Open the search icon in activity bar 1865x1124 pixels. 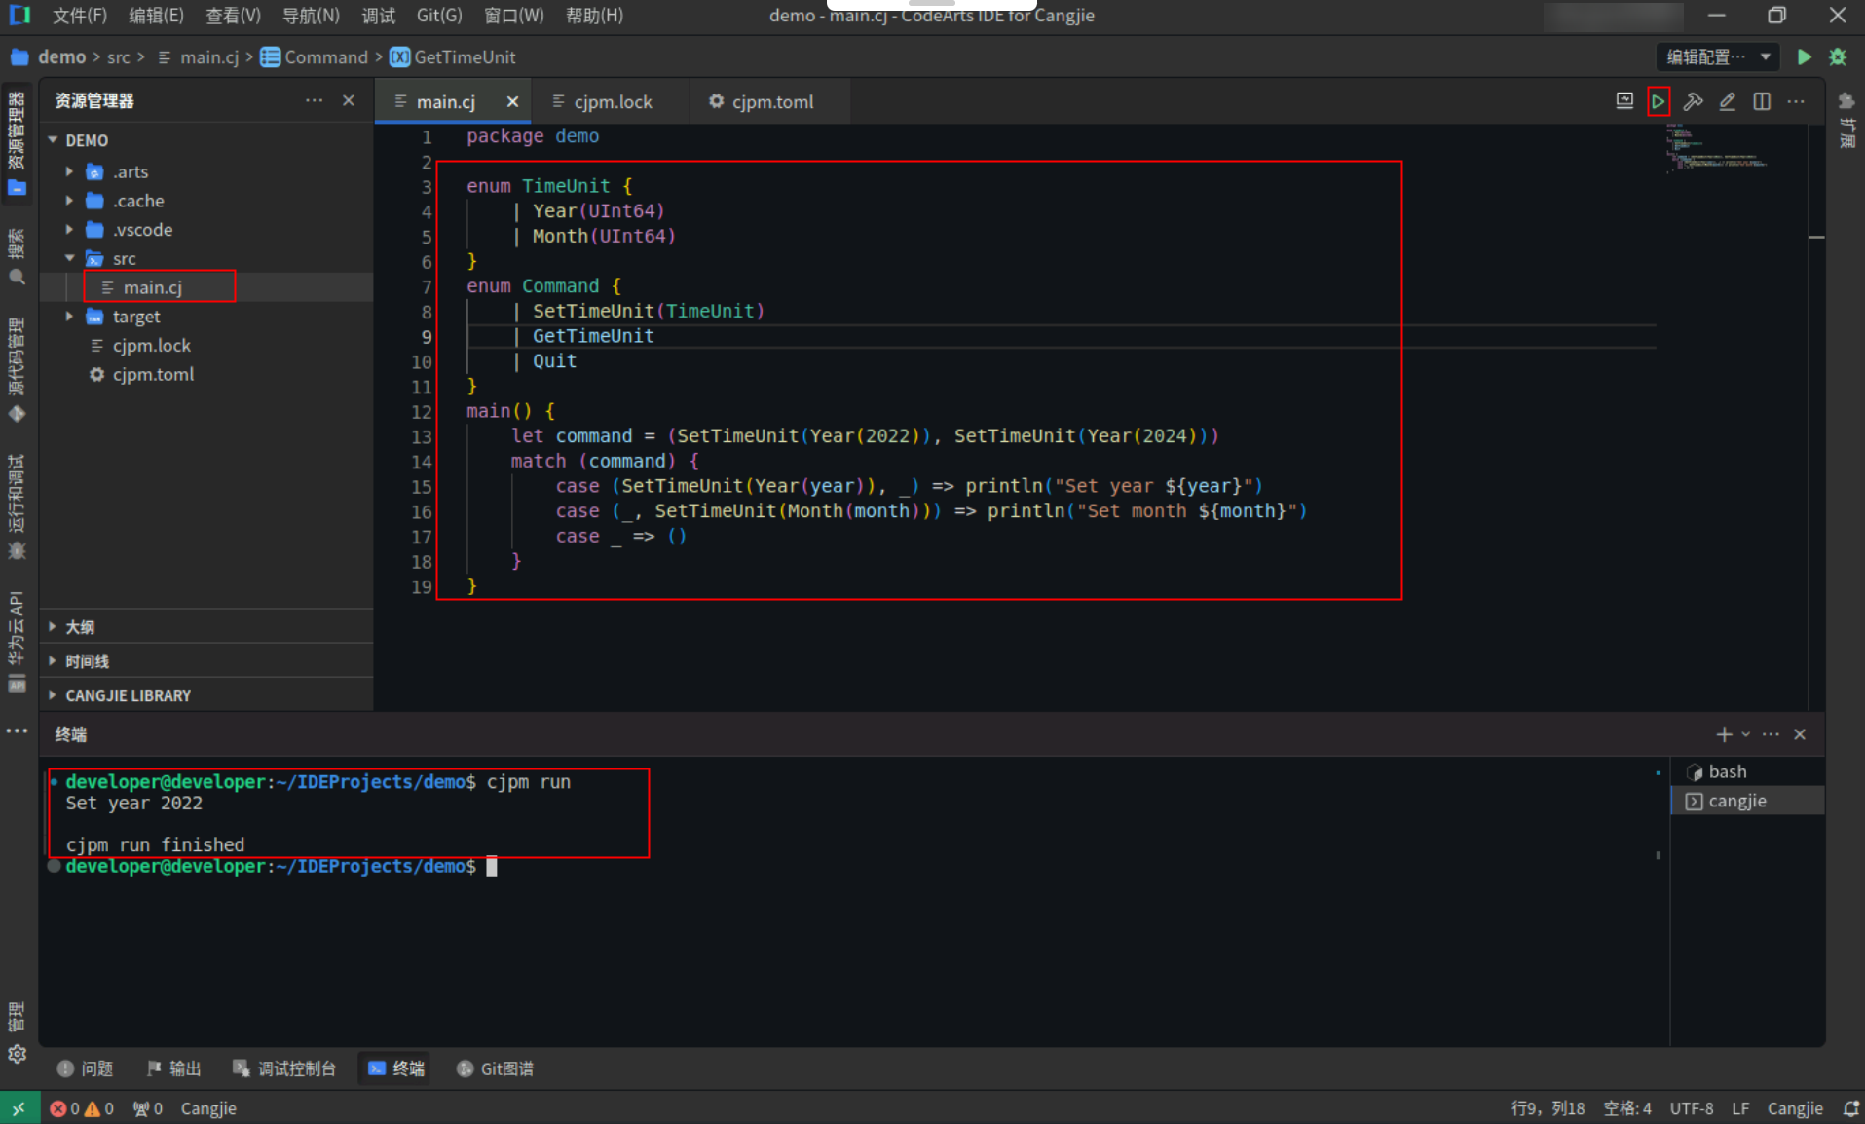(17, 278)
